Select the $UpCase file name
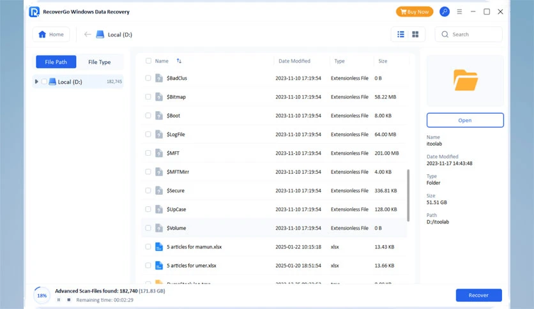534x309 pixels. tap(176, 209)
